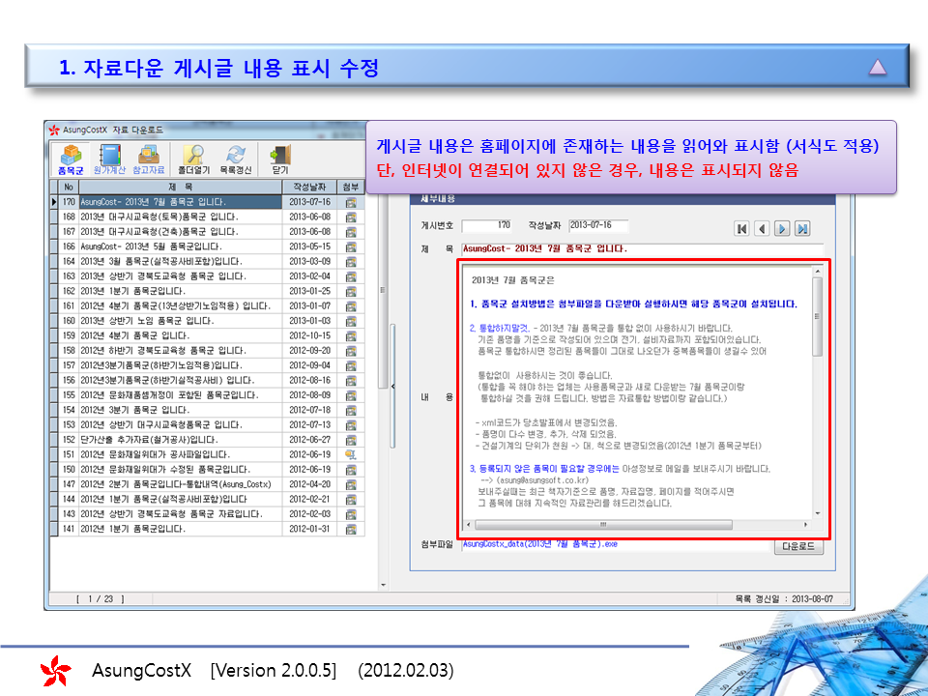928x696 pixels.
Task: Click the status bar page count "[ 1 / 23 ]"
Action: pyautogui.click(x=100, y=599)
